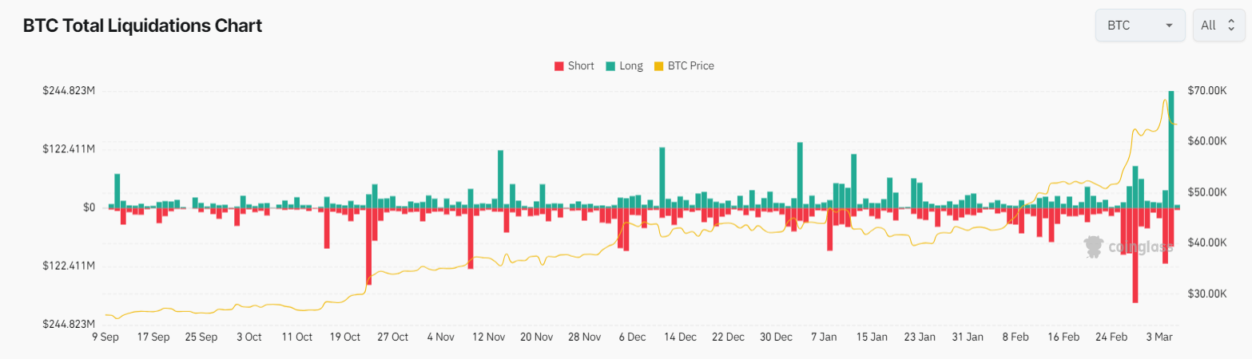Click the $30.00K price axis label
The height and width of the screenshot is (359, 1252).
point(1206,294)
